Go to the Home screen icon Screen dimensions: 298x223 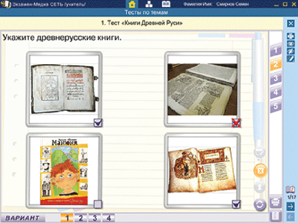(132, 4)
